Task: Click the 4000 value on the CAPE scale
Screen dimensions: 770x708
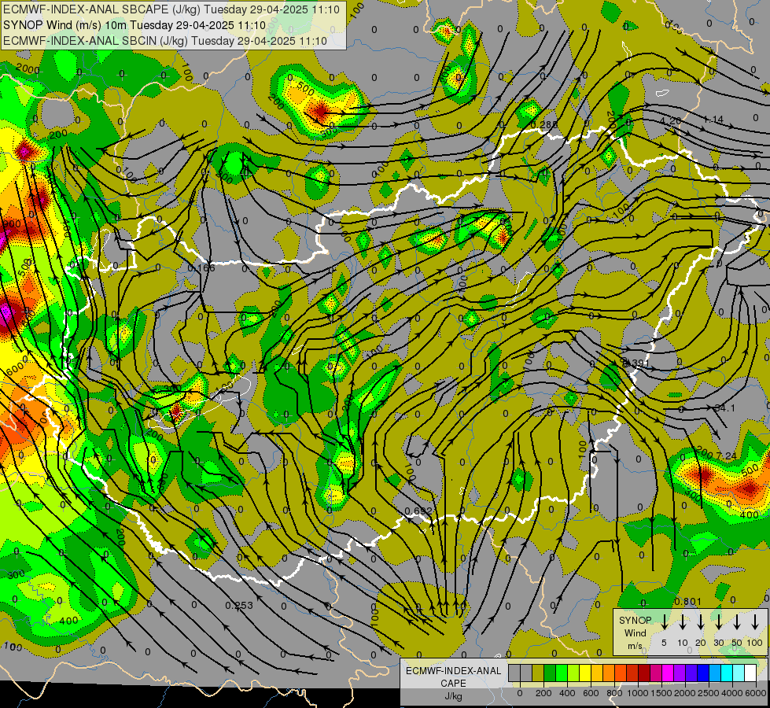Action: [732, 693]
